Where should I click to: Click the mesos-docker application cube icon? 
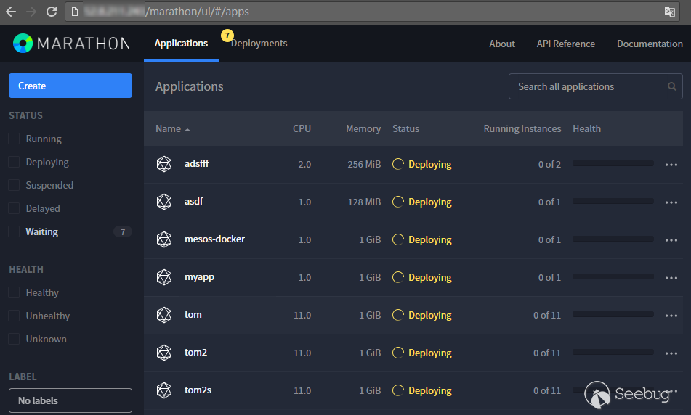[x=164, y=239]
